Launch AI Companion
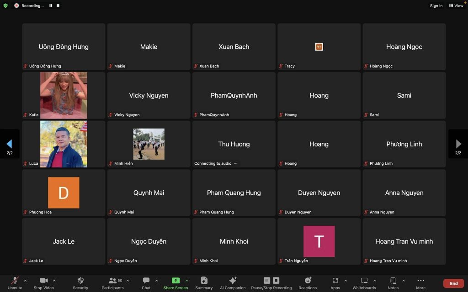 click(x=233, y=282)
